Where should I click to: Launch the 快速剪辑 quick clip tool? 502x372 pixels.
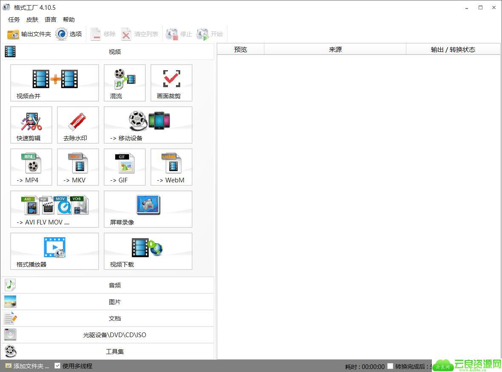[31, 125]
